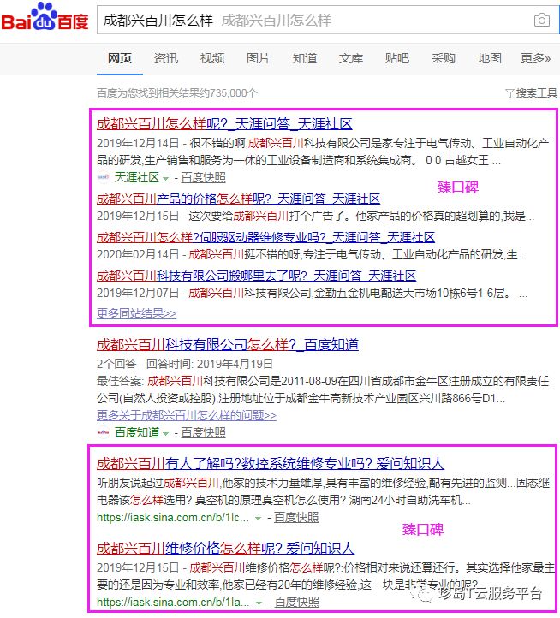This screenshot has height=618, width=560.
Task: Click text 2个回答 - 回答时间: 2019年4月19日
Action: click(x=185, y=364)
